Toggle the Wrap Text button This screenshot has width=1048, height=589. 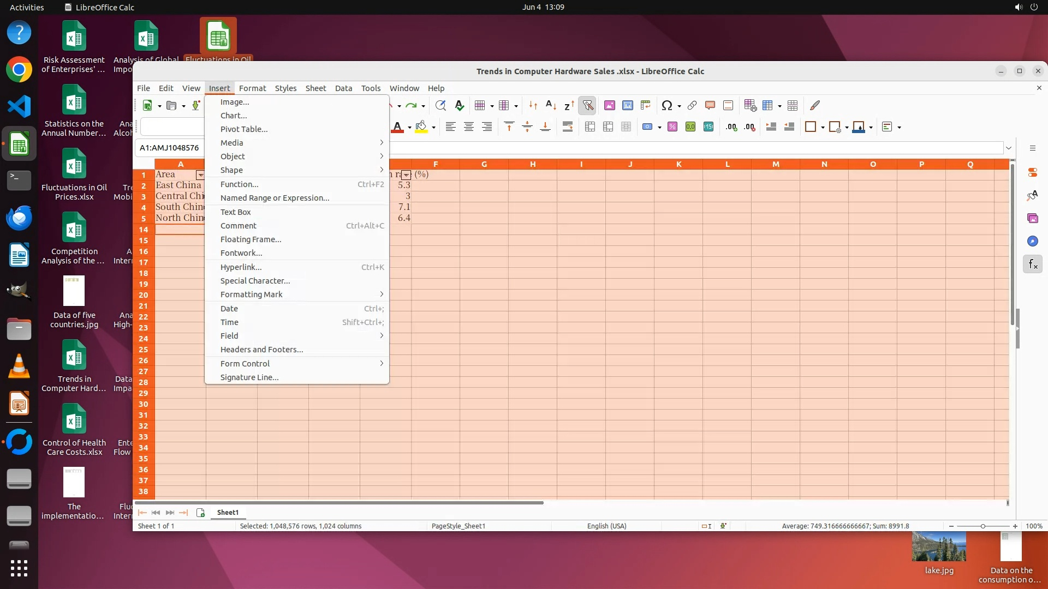pyautogui.click(x=568, y=127)
